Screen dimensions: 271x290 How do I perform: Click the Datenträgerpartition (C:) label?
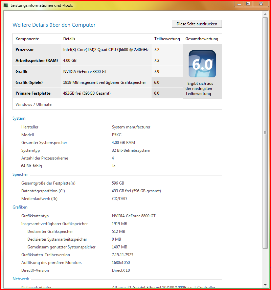(x=43, y=191)
